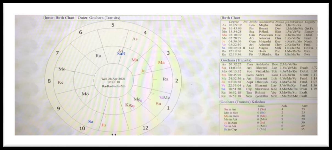The width and height of the screenshot is (332, 150).
Task: Select Birth Chart row 'Ke 12:19:36 Pis U.Bhadra.'
Action: point(269,54)
